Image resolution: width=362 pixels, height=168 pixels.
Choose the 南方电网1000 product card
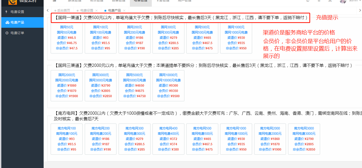point(236,139)
